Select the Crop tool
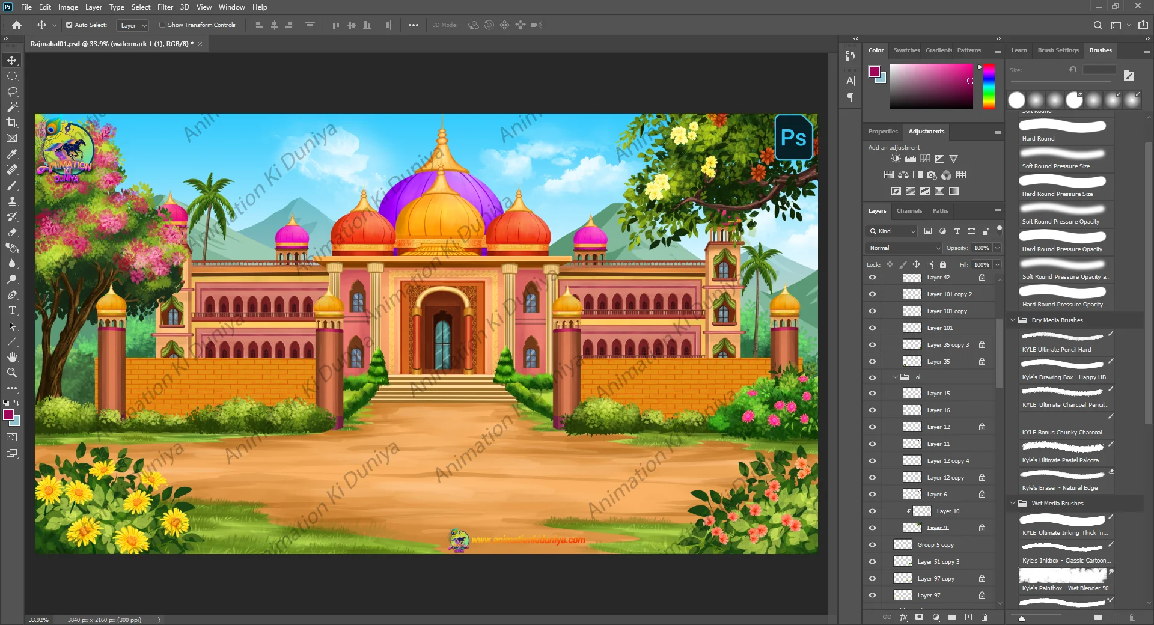The image size is (1154, 625). (12, 123)
